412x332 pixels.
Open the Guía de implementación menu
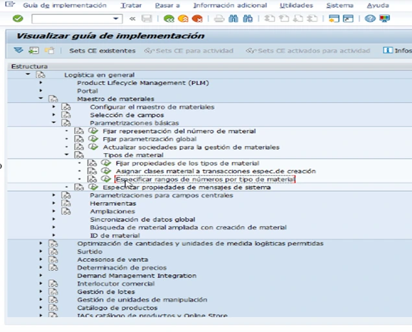click(x=65, y=5)
